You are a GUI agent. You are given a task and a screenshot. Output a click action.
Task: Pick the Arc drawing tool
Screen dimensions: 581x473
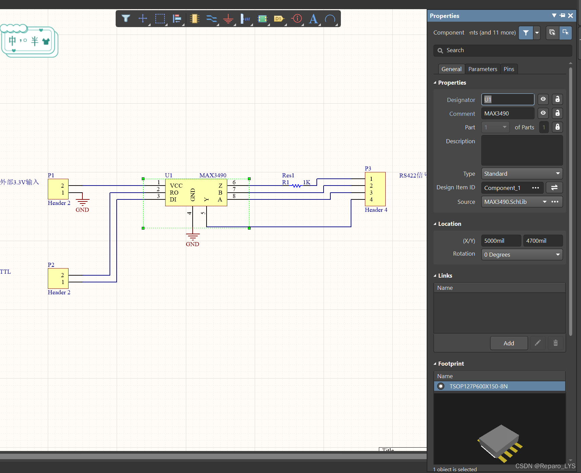coord(330,19)
